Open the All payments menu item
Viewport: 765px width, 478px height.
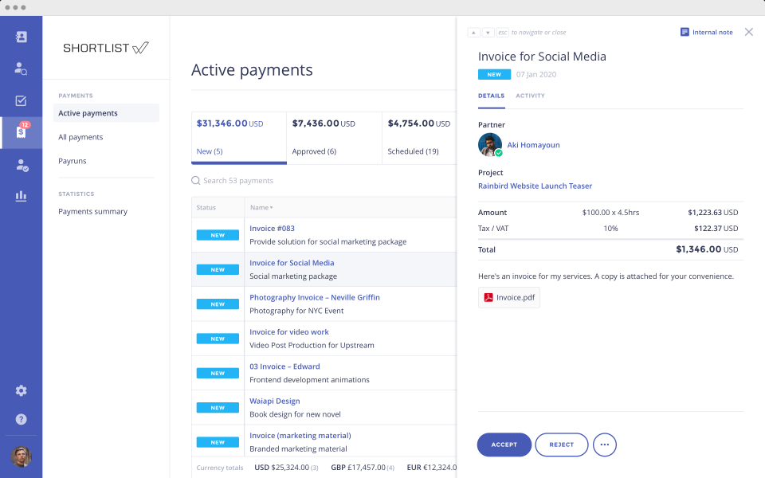point(80,136)
